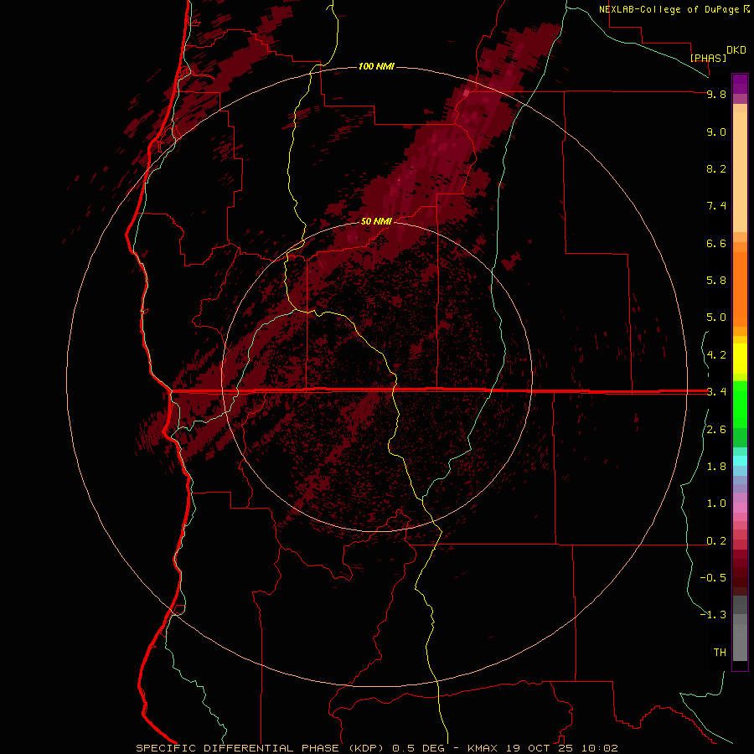Image resolution: width=754 pixels, height=754 pixels.
Task: Select the 7.4 scale value
Action: pos(716,206)
